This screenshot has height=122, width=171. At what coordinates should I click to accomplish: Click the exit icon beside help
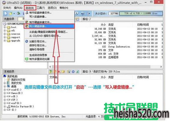tap(88, 14)
